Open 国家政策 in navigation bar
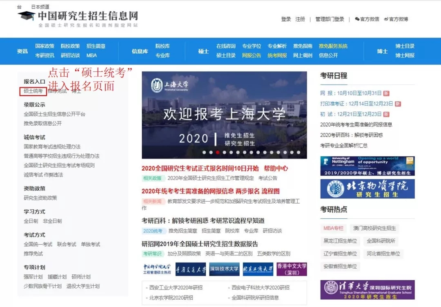 click(x=45, y=46)
